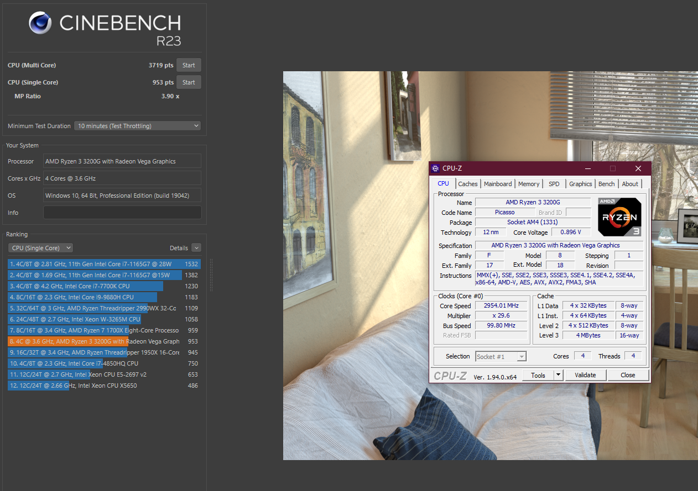698x491 pixels.
Task: Click the Core Speed value 2954.01 MHz
Action: pyautogui.click(x=502, y=306)
